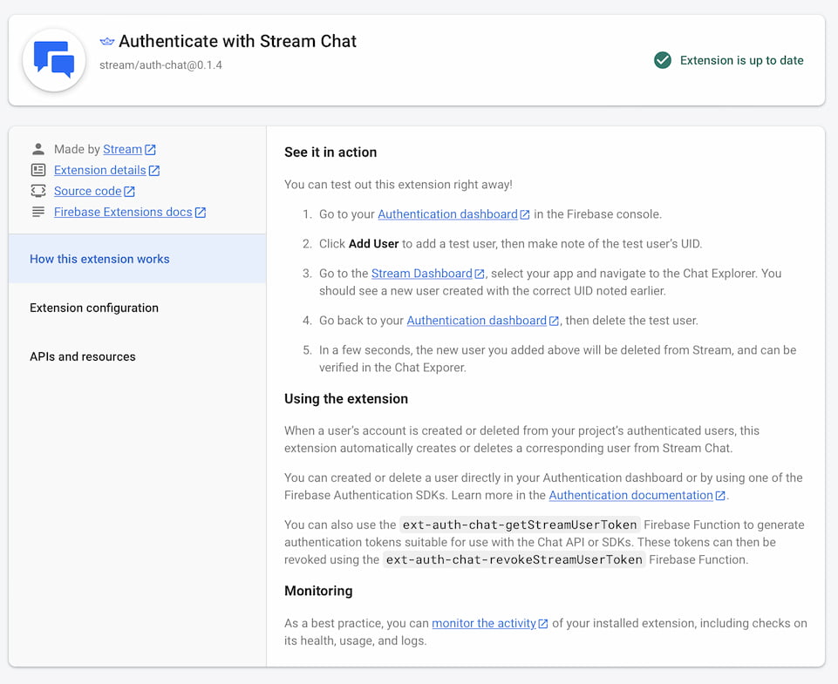Click the ship badge icon beside the title
Screen dimensions: 838x684
point(107,41)
